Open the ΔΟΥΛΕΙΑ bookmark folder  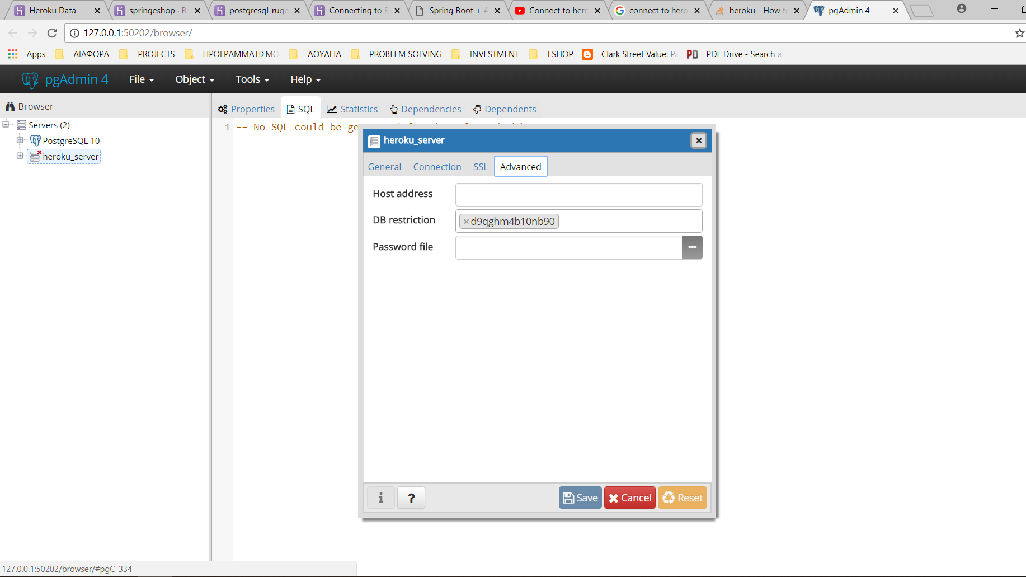(x=315, y=54)
